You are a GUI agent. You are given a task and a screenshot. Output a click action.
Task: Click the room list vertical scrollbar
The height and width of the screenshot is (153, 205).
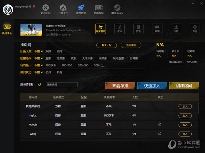198,108
